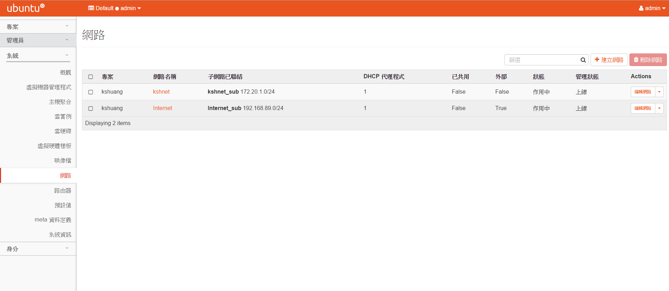This screenshot has width=669, height=291.
Task: Expand the 專案 sidebar section
Action: pos(38,27)
